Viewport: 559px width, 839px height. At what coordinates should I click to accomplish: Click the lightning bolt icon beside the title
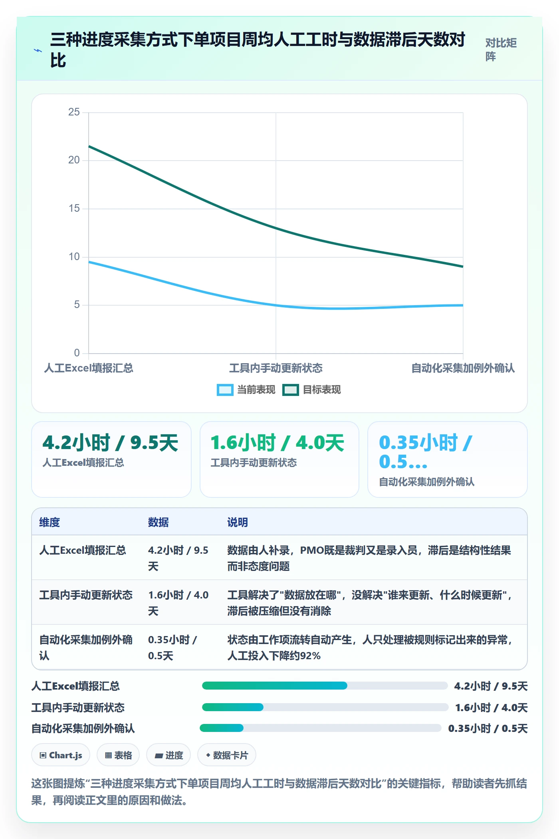coord(38,50)
